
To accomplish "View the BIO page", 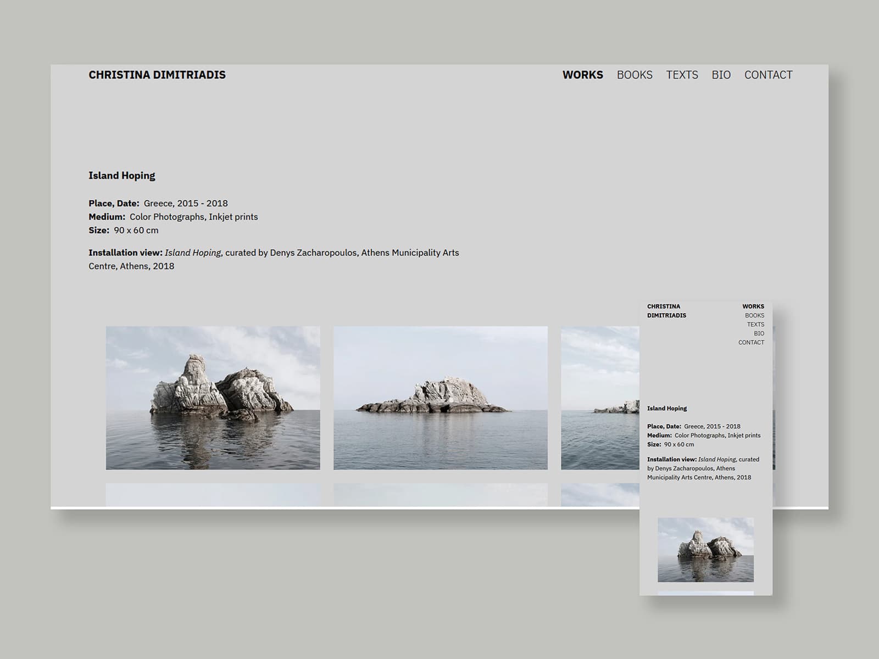I will [x=721, y=75].
